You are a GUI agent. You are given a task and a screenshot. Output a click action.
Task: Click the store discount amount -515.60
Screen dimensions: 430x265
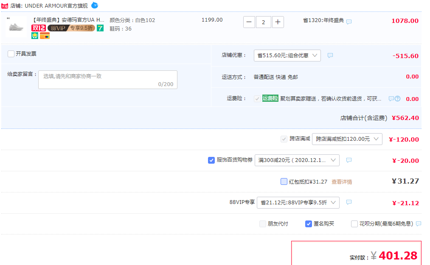point(405,56)
